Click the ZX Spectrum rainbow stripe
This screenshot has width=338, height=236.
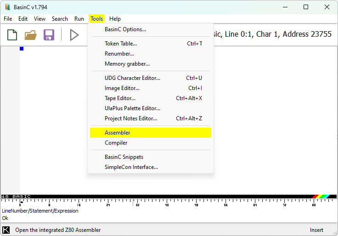(x=321, y=197)
